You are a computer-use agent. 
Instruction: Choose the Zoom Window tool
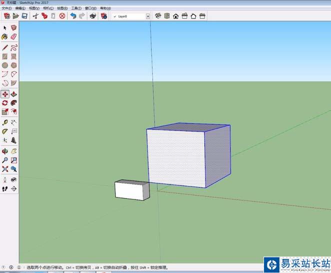13,160
